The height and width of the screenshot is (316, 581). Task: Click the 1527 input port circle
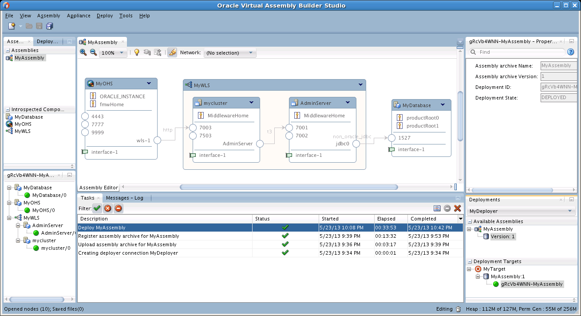coord(391,138)
